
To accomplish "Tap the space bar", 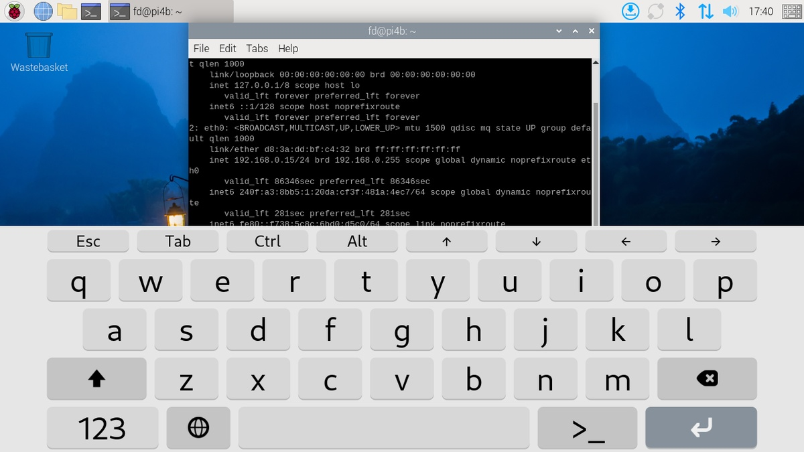I will tap(384, 428).
